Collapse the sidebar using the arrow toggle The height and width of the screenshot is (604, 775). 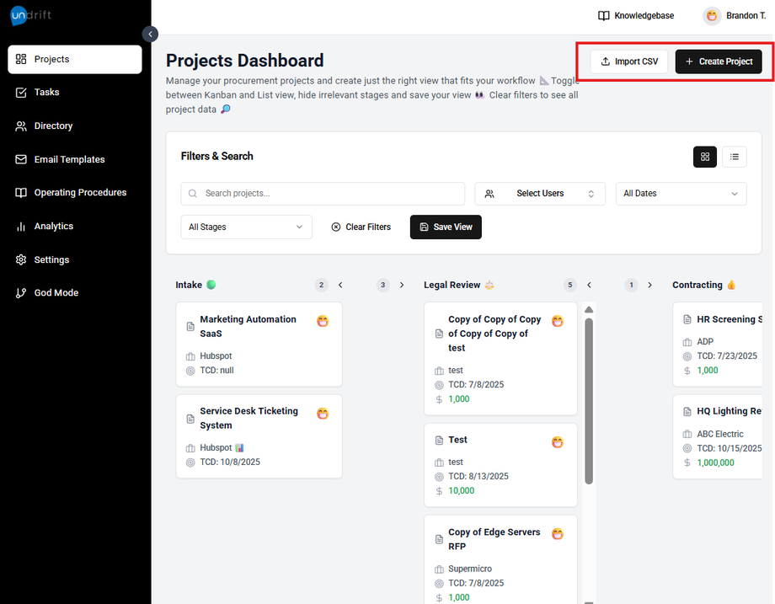(150, 35)
